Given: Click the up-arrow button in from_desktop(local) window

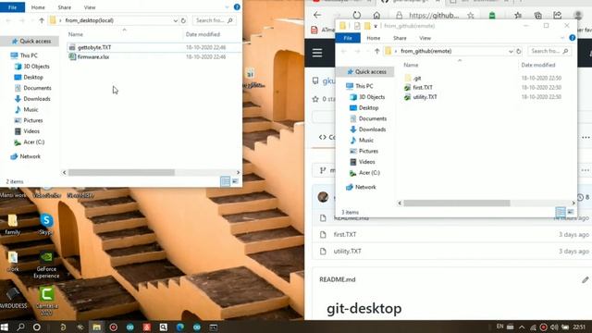Looking at the screenshot, I should 42,20.
